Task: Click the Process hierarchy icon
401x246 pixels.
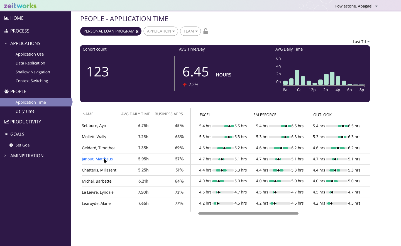Action: click(x=6, y=31)
